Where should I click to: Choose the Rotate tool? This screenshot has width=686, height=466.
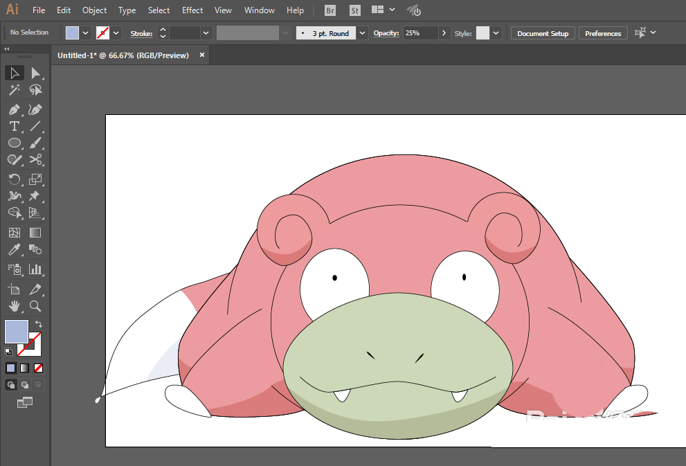15,179
